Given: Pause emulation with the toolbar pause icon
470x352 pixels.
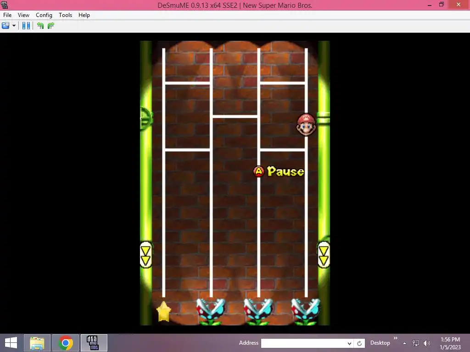Looking at the screenshot, I should [26, 26].
